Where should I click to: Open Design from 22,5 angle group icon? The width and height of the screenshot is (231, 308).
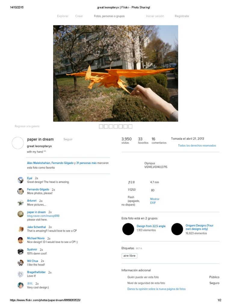[x=128, y=229]
